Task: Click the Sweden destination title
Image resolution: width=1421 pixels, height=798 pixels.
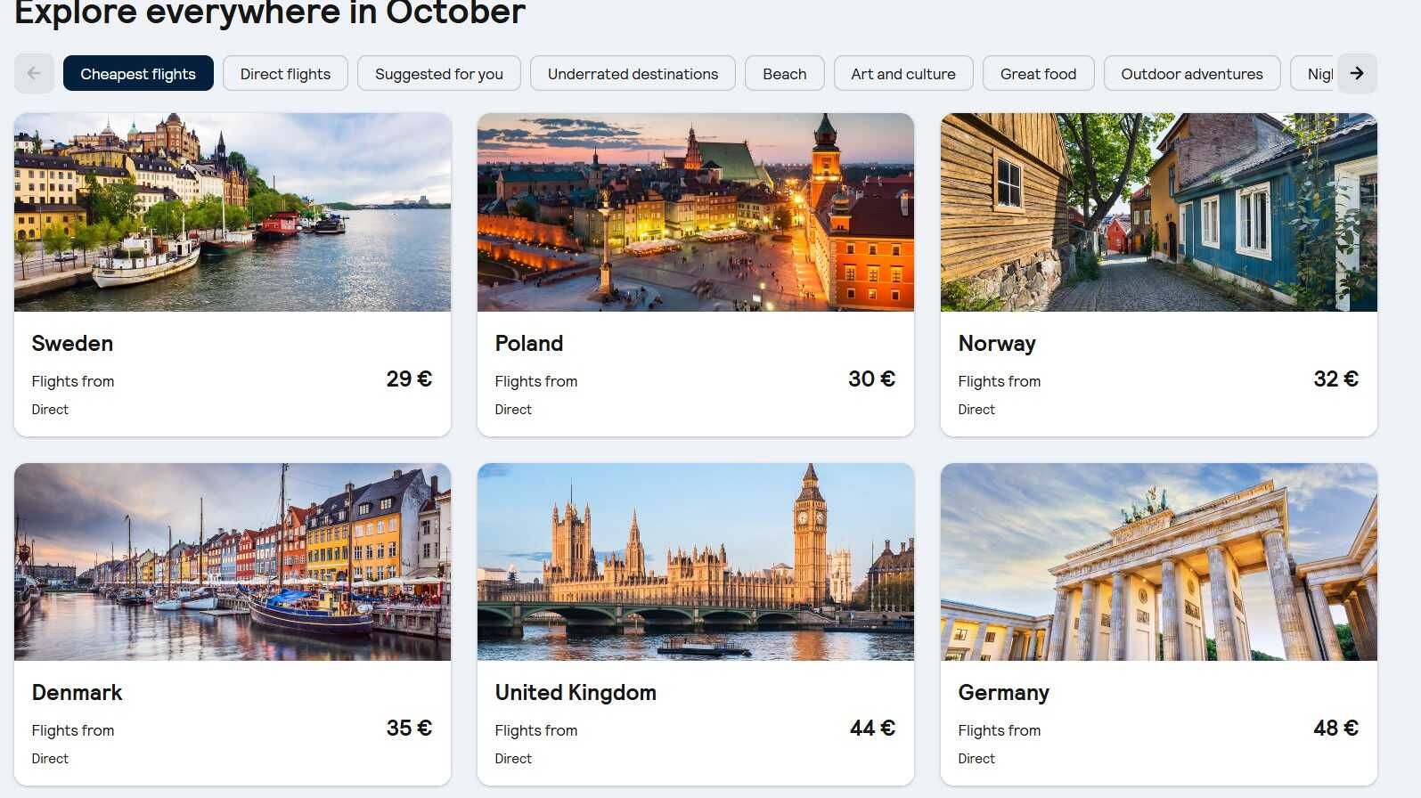Action: pyautogui.click(x=72, y=344)
